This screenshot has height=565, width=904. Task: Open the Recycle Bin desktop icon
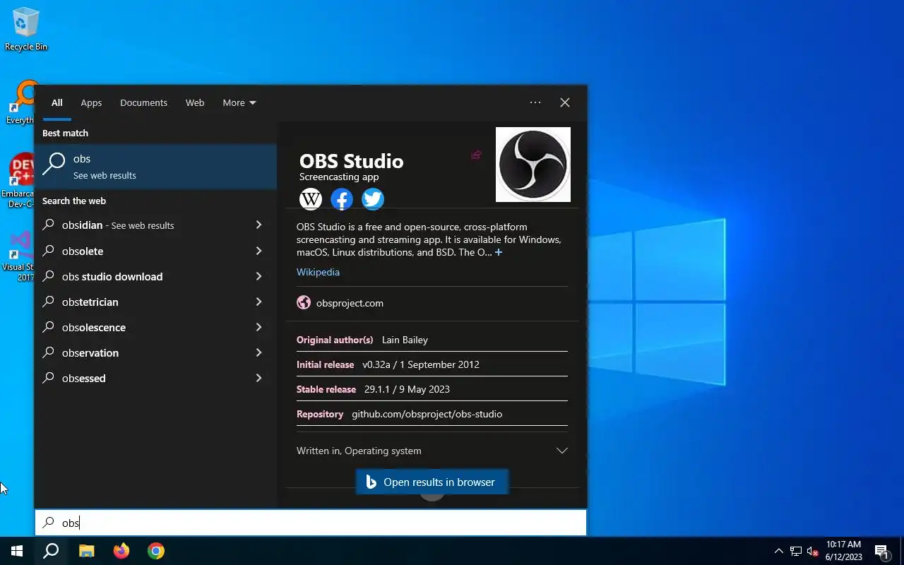point(26,29)
